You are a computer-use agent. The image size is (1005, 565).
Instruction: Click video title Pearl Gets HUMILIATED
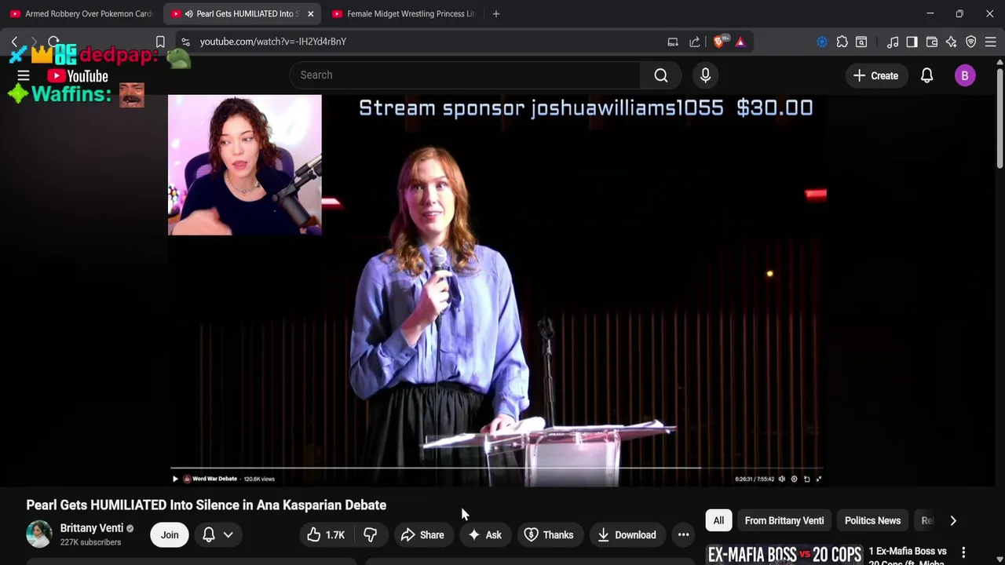(x=206, y=505)
